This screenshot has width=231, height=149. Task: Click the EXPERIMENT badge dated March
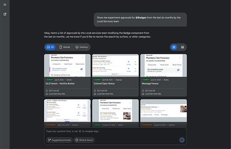[x=51, y=125]
